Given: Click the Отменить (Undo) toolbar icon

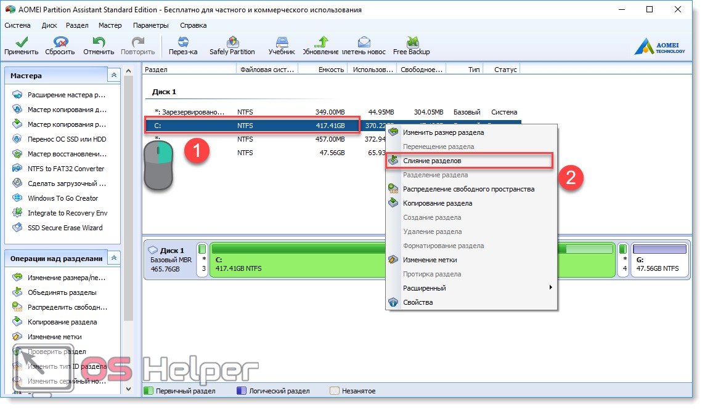Looking at the screenshot, I should pos(99,42).
